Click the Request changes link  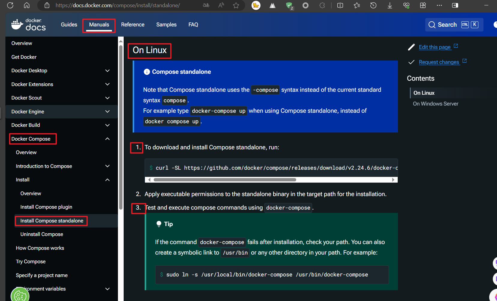point(439,62)
